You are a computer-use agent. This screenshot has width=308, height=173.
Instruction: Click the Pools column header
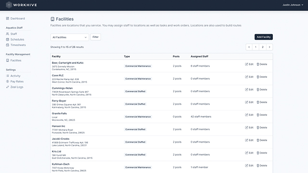[176, 56]
